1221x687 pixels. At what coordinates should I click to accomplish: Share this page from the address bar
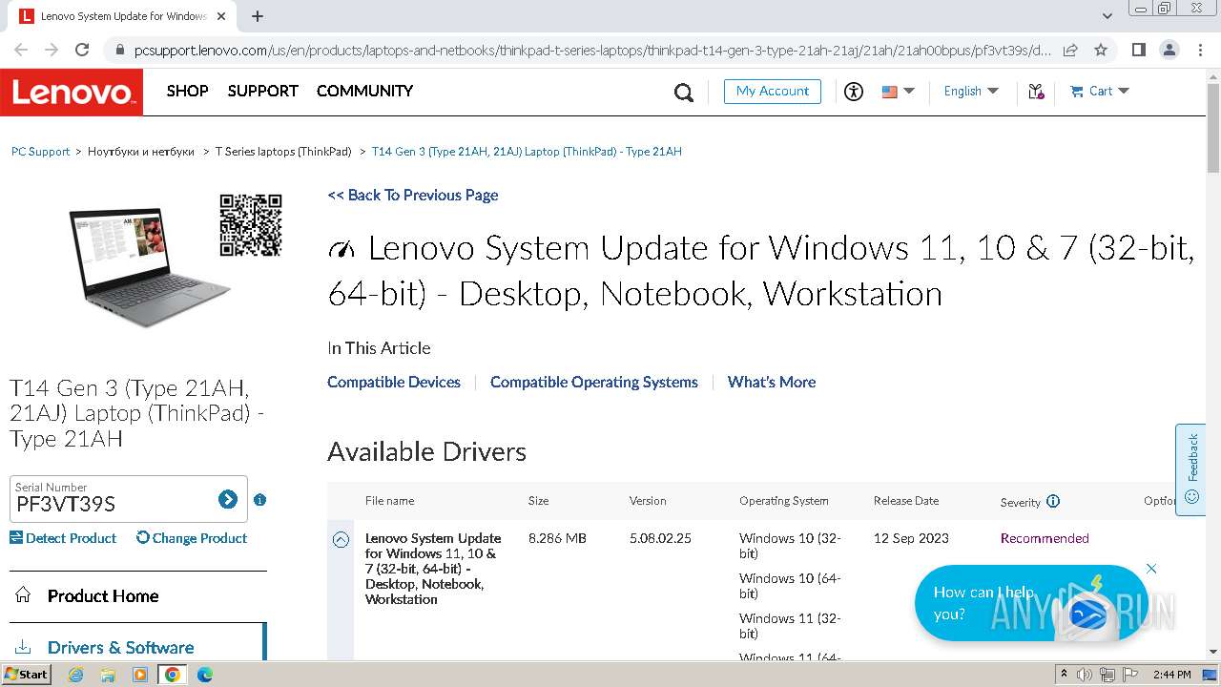tap(1070, 50)
